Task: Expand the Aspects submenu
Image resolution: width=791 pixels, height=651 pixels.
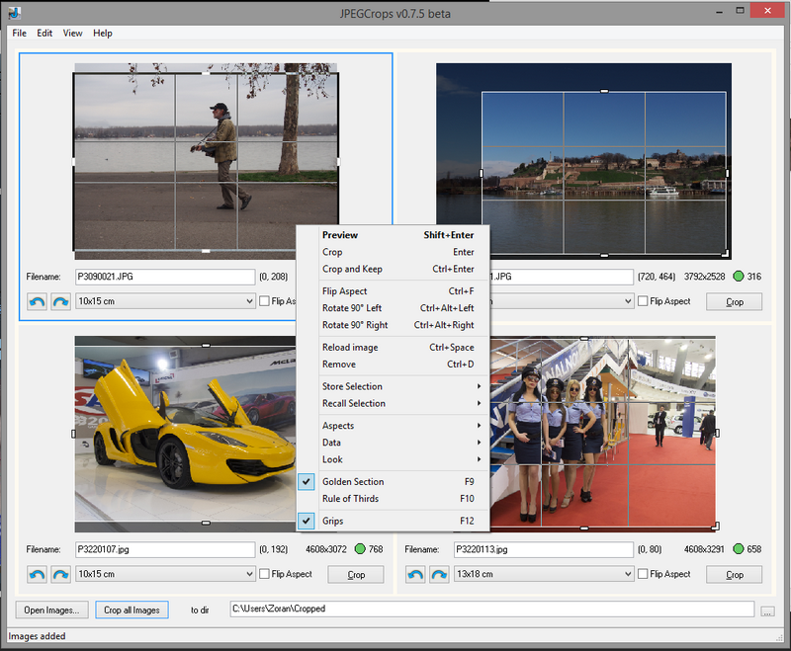Action: coord(394,426)
